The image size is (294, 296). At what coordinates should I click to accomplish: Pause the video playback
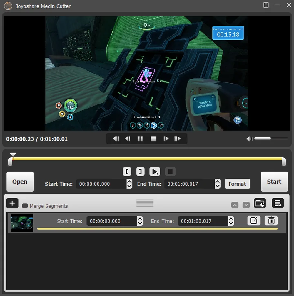[x=140, y=139]
